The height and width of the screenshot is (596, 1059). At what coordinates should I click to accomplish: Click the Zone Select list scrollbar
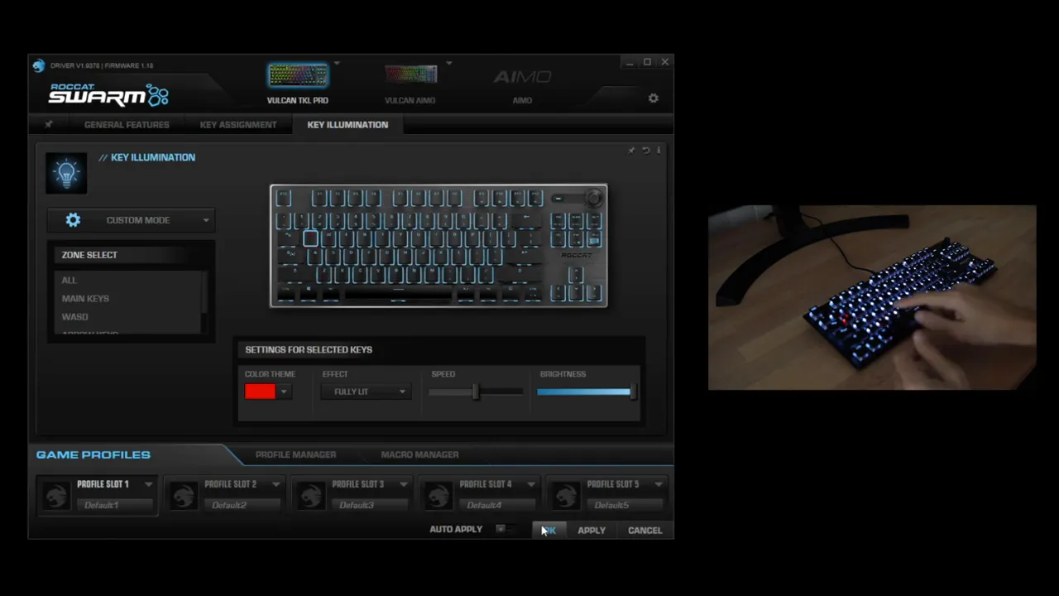pyautogui.click(x=204, y=292)
